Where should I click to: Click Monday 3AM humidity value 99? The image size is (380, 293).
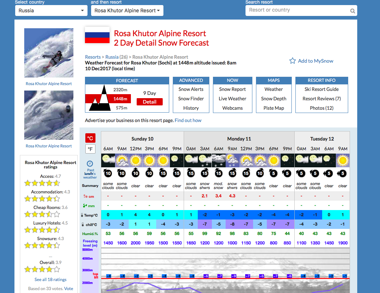click(205, 234)
